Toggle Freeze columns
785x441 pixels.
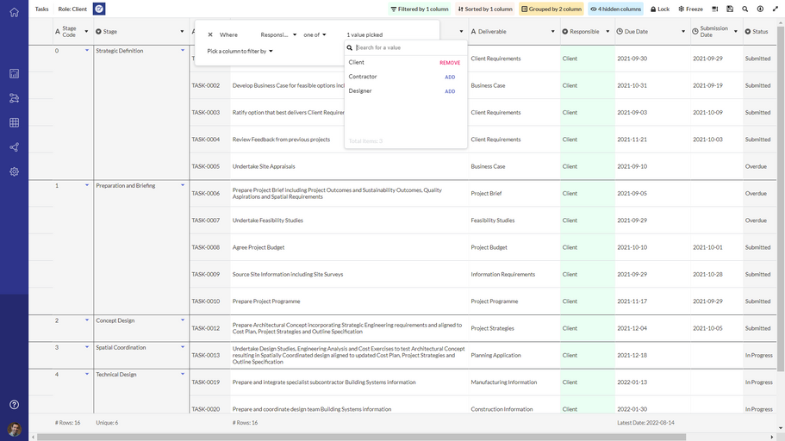(x=690, y=9)
